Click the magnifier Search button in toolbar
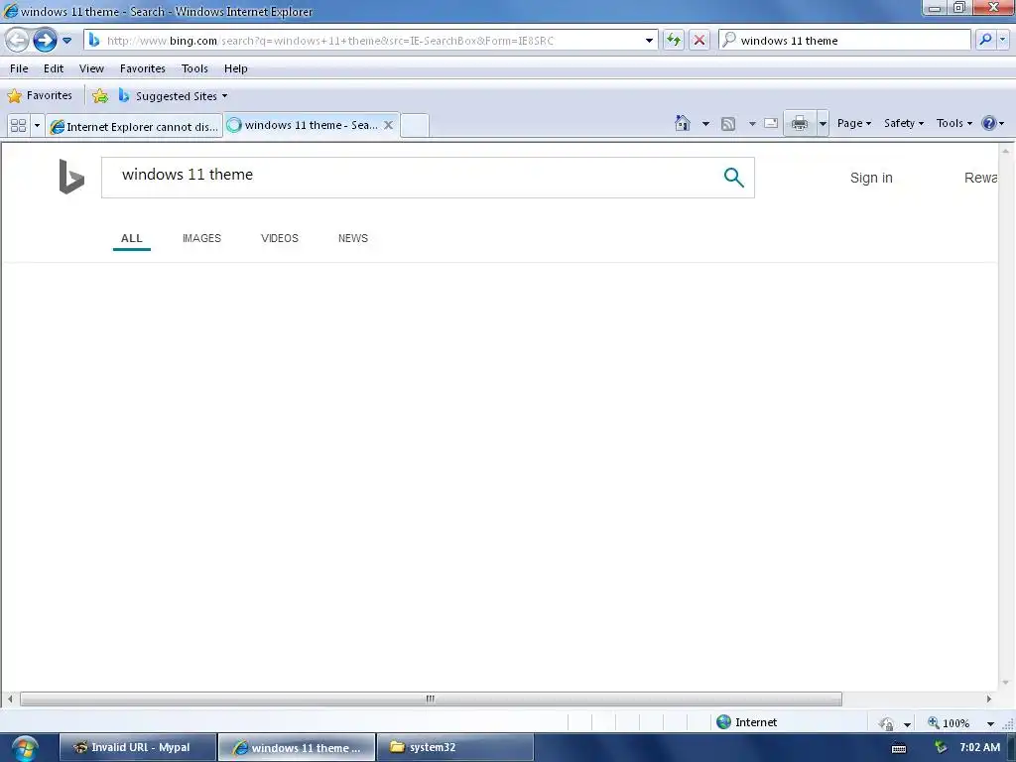This screenshot has height=762, width=1016. point(985,40)
